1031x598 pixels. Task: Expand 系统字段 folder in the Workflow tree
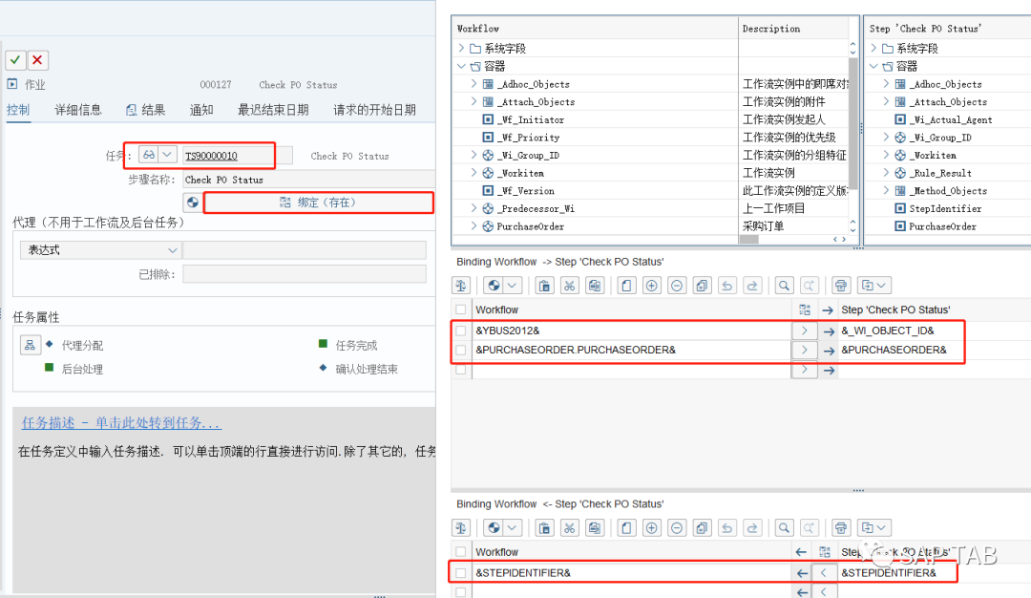tap(461, 48)
